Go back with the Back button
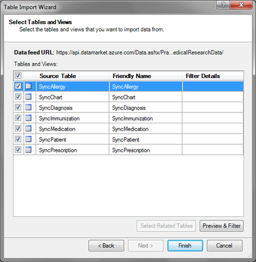256x262 pixels. pos(106,246)
